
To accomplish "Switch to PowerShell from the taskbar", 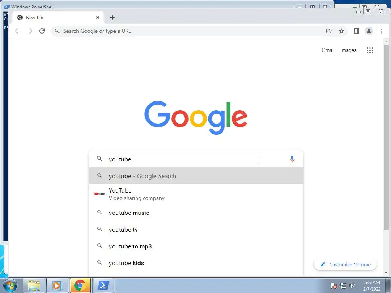I will (x=103, y=285).
